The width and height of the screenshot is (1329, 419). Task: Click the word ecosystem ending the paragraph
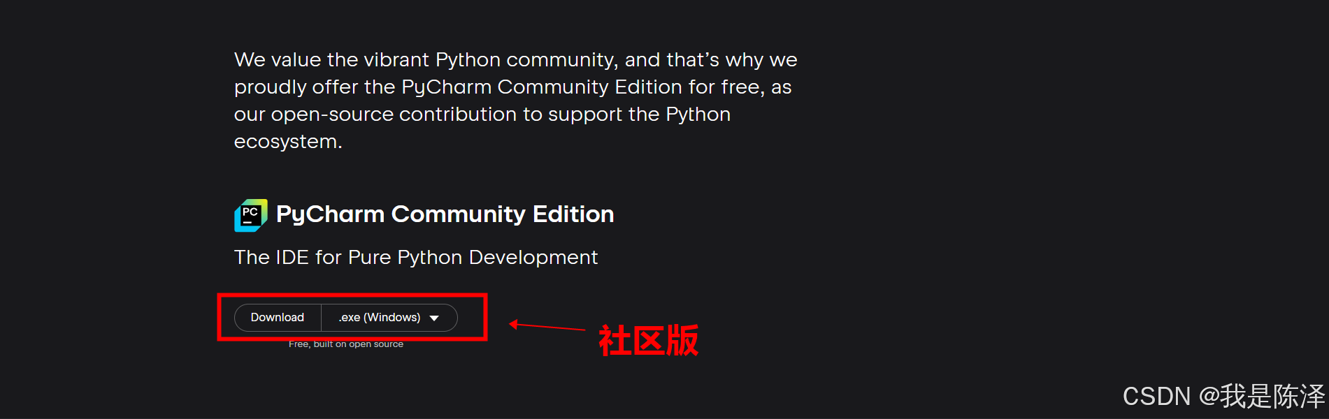tap(286, 142)
